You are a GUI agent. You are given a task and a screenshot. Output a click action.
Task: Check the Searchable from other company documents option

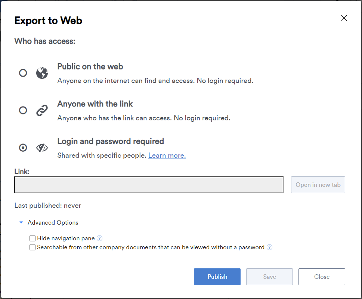[x=33, y=247]
